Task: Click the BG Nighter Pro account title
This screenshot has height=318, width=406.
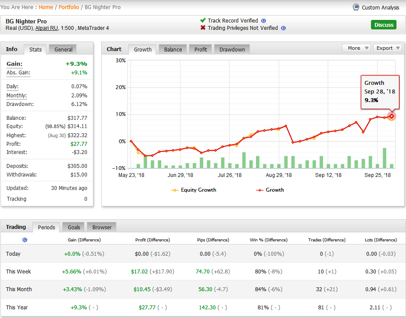Action: point(26,21)
